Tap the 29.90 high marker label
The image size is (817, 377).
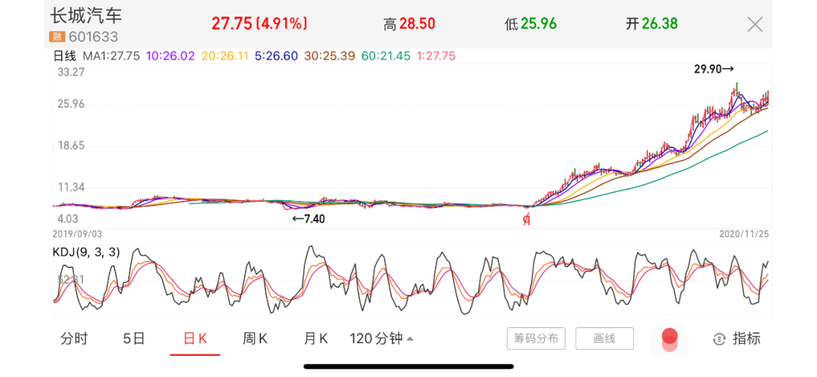pyautogui.click(x=714, y=69)
